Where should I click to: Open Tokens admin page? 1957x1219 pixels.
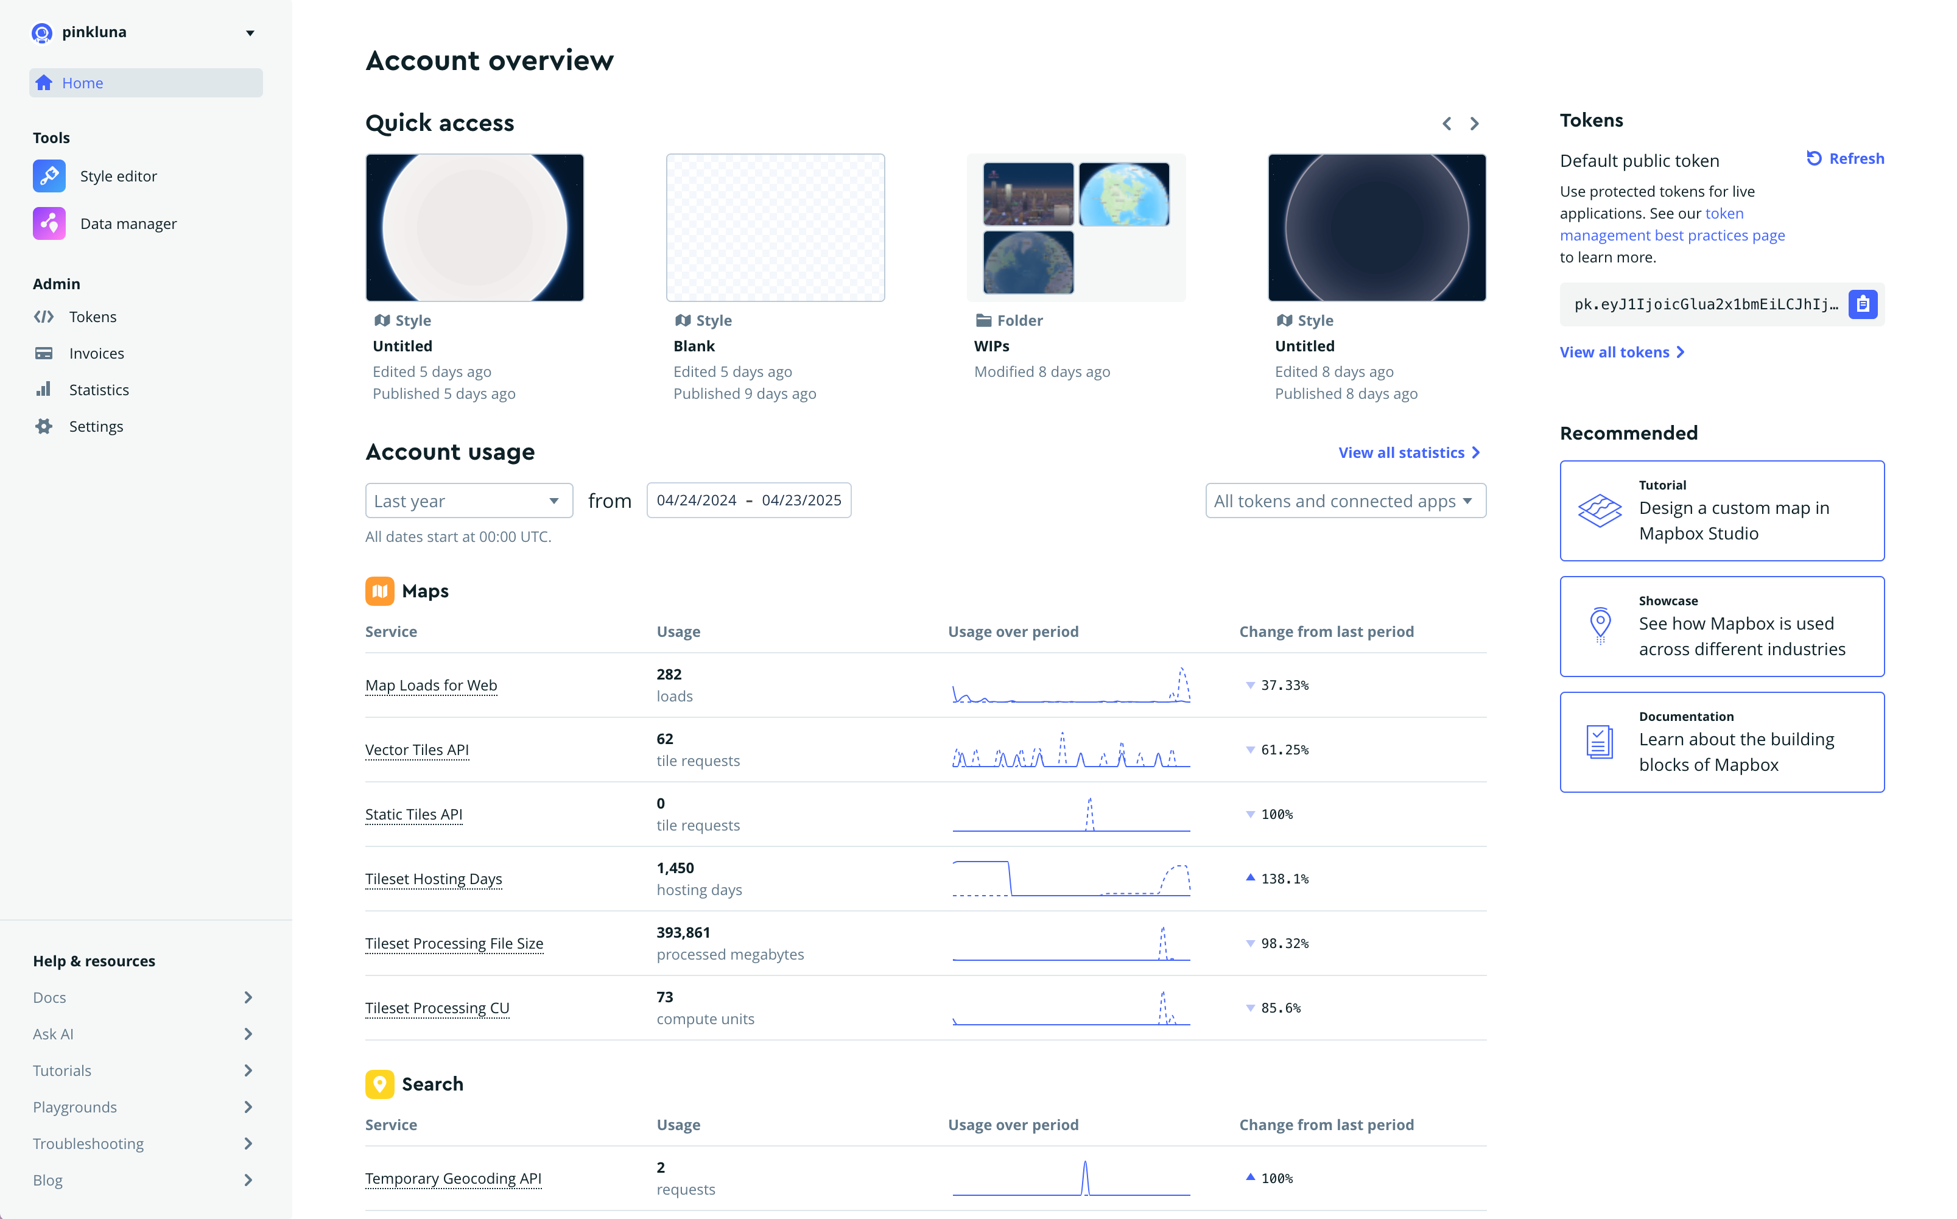pos(93,317)
